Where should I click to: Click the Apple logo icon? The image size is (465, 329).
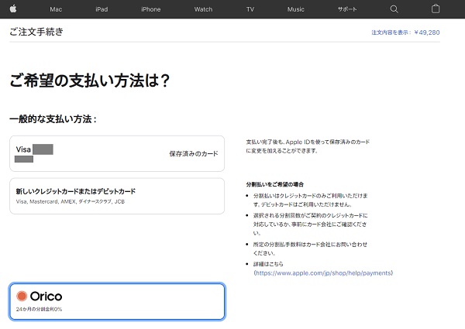point(13,9)
